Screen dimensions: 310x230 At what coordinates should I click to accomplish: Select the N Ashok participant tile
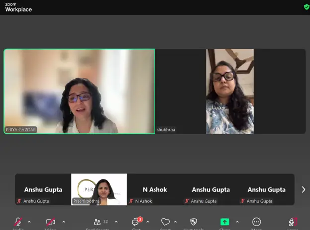tap(155, 189)
